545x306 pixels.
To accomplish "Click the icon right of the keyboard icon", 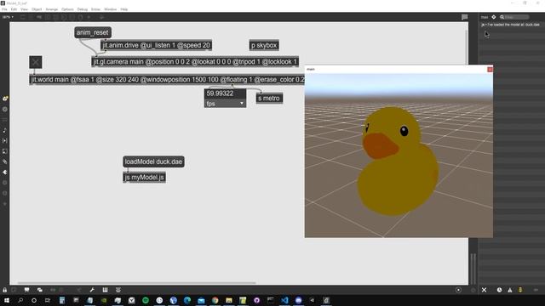I will pos(118,290).
